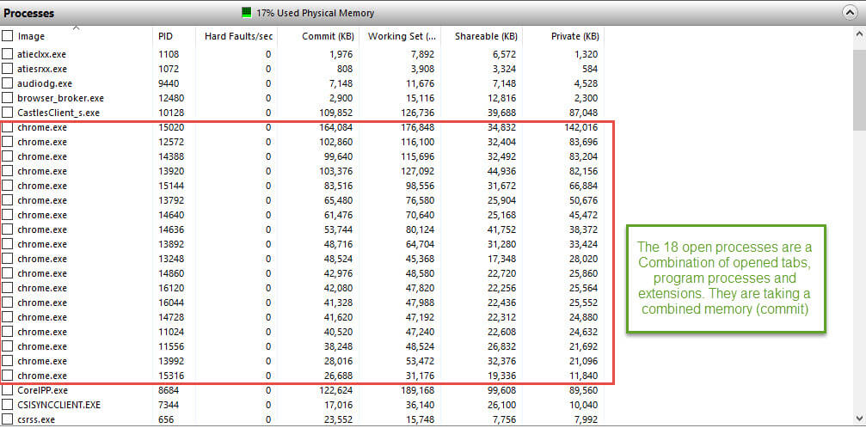Image resolution: width=866 pixels, height=428 pixels.
Task: Check the CastlesClient_s.exe checkbox
Action: 7,113
